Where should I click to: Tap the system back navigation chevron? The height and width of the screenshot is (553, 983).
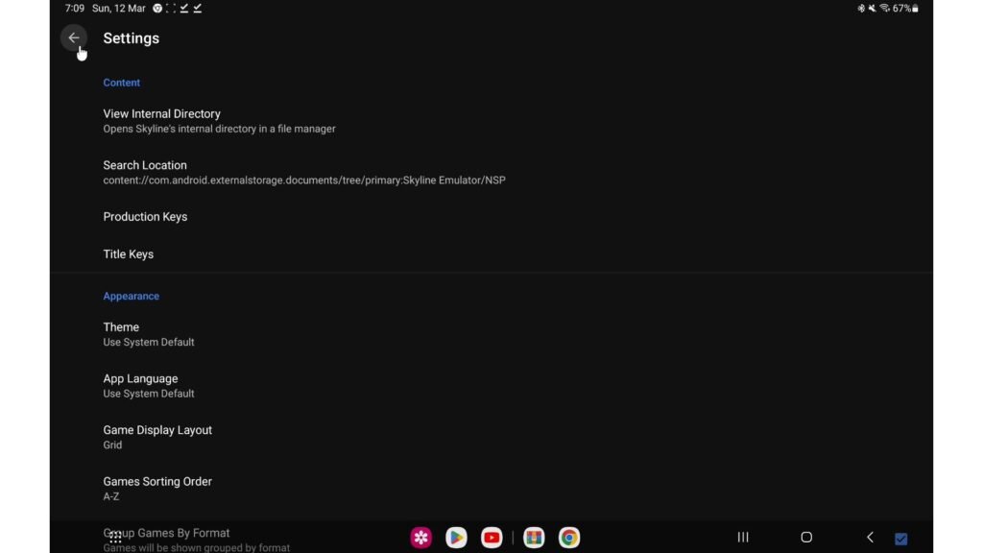[x=870, y=538]
